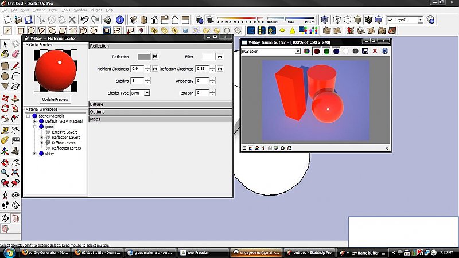Expand Default_VRay_Material node
Screen dimensions: 459x258
pyautogui.click(x=35, y=122)
